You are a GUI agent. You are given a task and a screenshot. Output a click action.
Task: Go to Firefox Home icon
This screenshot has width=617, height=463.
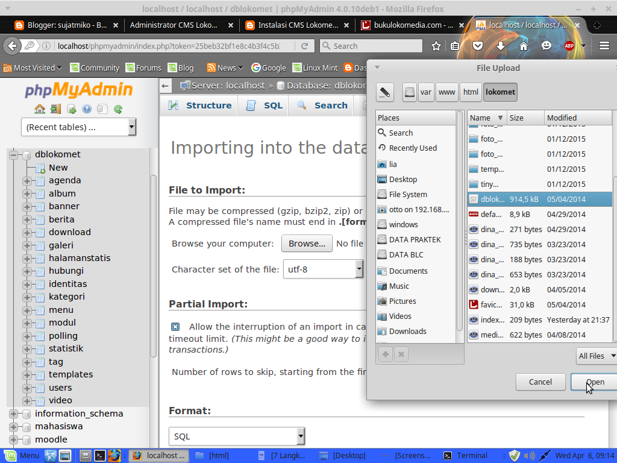pyautogui.click(x=524, y=46)
